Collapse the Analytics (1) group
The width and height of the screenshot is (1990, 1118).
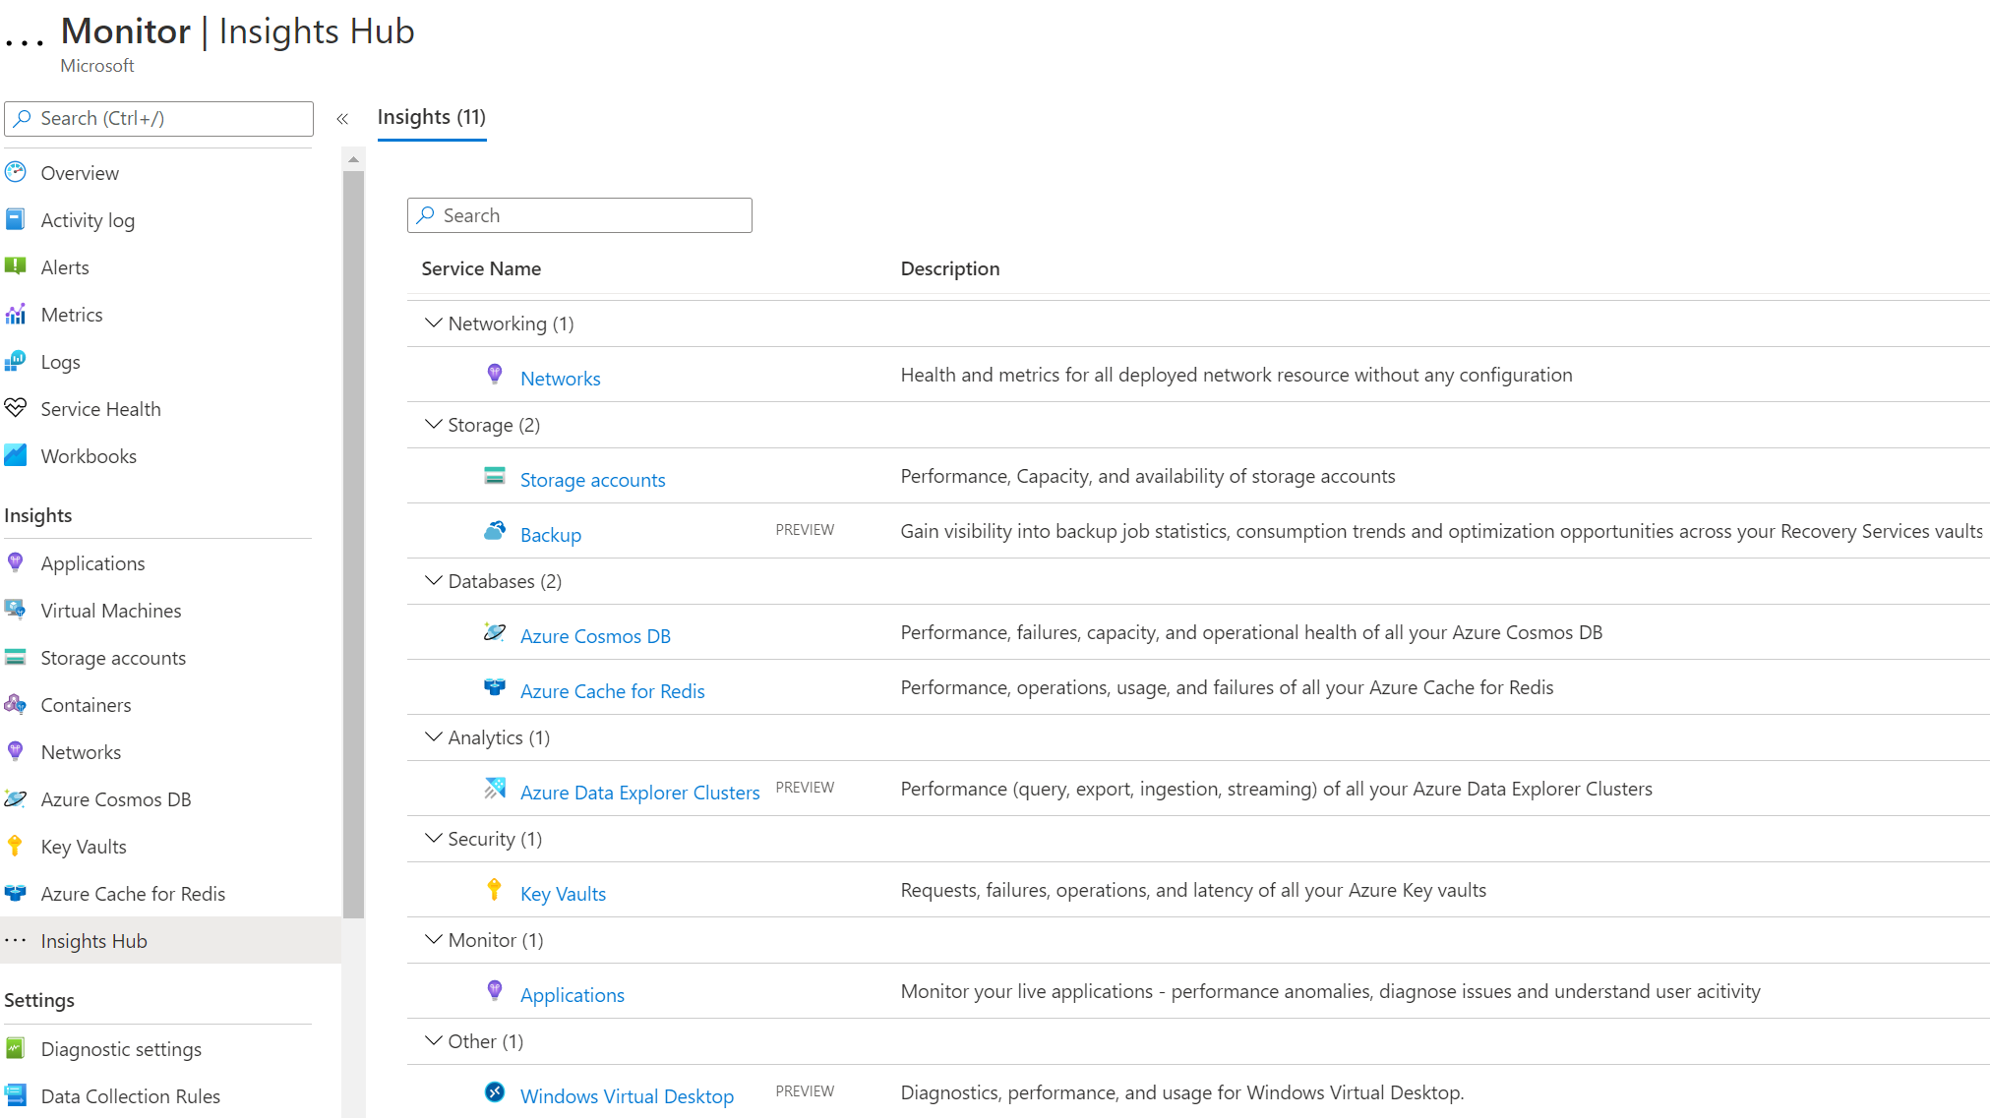click(x=433, y=736)
